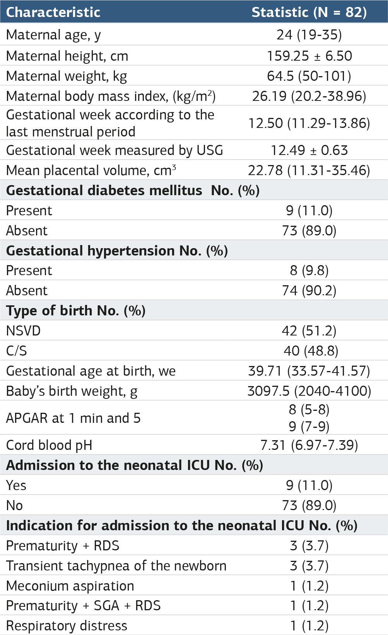The width and height of the screenshot is (388, 635).
Task: Click Gestational week measured by USG
Action: [115, 150]
